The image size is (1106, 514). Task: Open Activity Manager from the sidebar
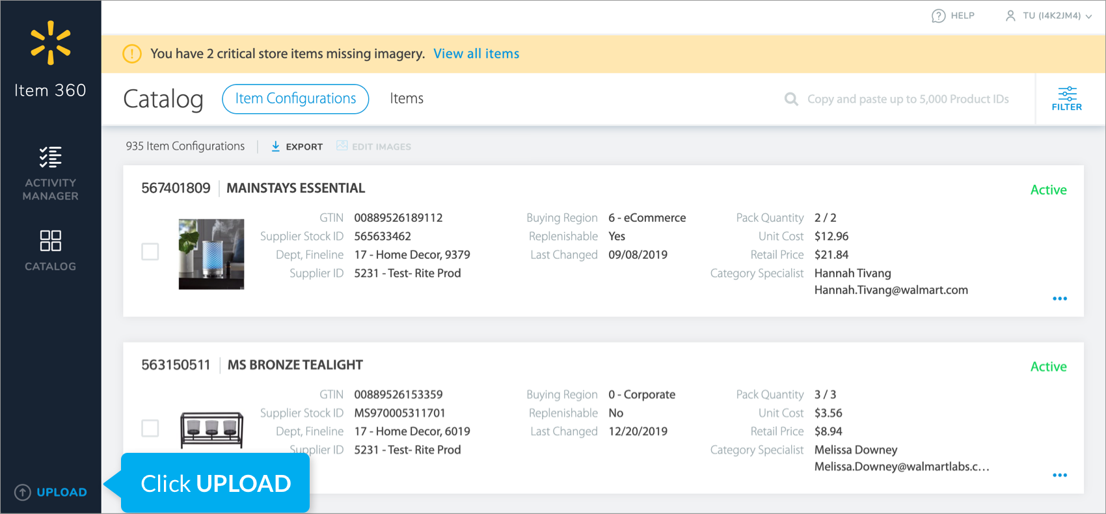[x=51, y=174]
